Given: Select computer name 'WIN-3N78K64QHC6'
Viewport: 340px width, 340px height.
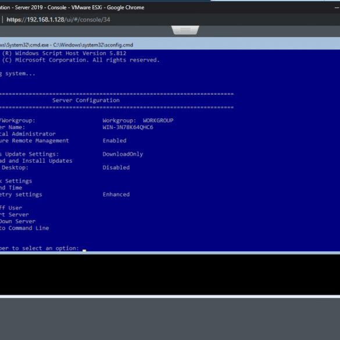Looking at the screenshot, I should coord(128,127).
